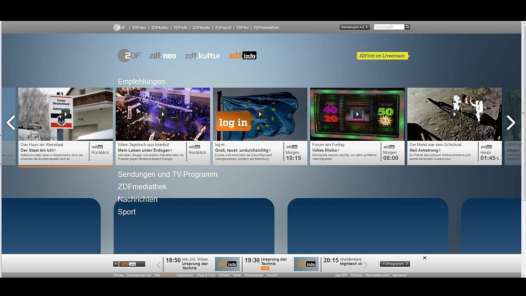The image size is (526, 296).
Task: Open Drucken footer link
Action: point(272,275)
